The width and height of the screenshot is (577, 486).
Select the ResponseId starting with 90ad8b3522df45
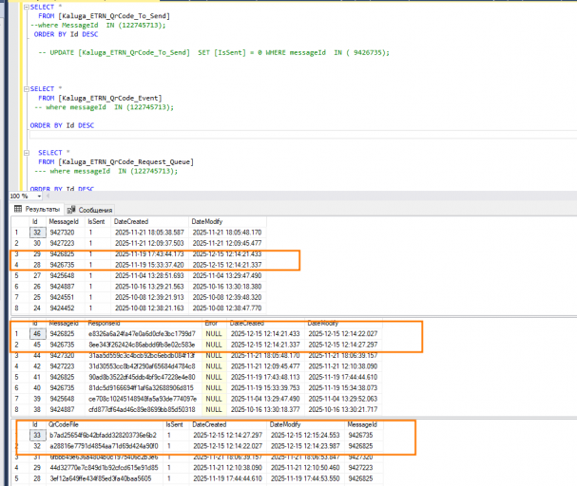point(142,377)
